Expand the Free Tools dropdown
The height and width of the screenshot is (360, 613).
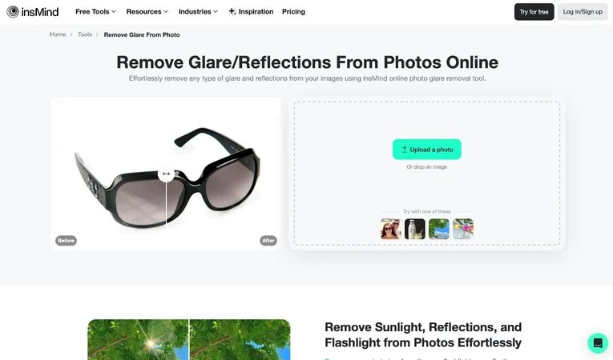(x=96, y=12)
